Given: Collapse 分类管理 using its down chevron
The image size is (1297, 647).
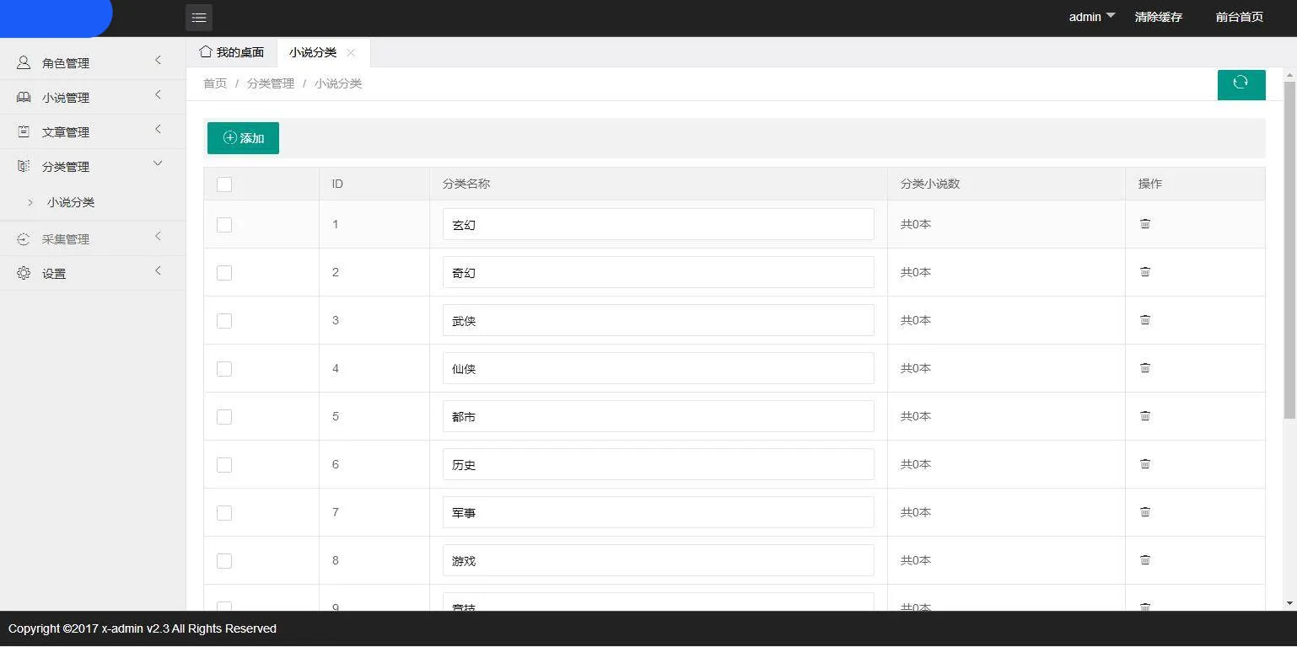Looking at the screenshot, I should click(158, 163).
